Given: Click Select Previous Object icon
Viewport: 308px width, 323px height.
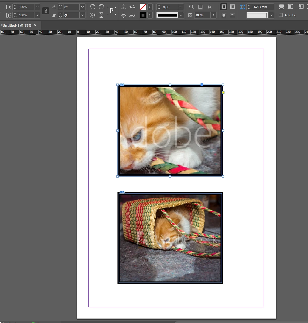Looking at the screenshot, I should (x=132, y=7).
